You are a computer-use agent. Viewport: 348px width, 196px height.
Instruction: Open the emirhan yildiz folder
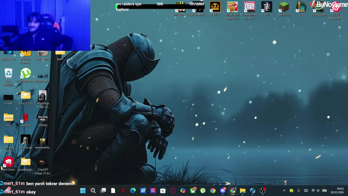click(x=8, y=144)
